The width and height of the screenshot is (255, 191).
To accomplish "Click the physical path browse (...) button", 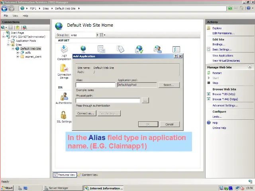I will [x=145, y=100].
